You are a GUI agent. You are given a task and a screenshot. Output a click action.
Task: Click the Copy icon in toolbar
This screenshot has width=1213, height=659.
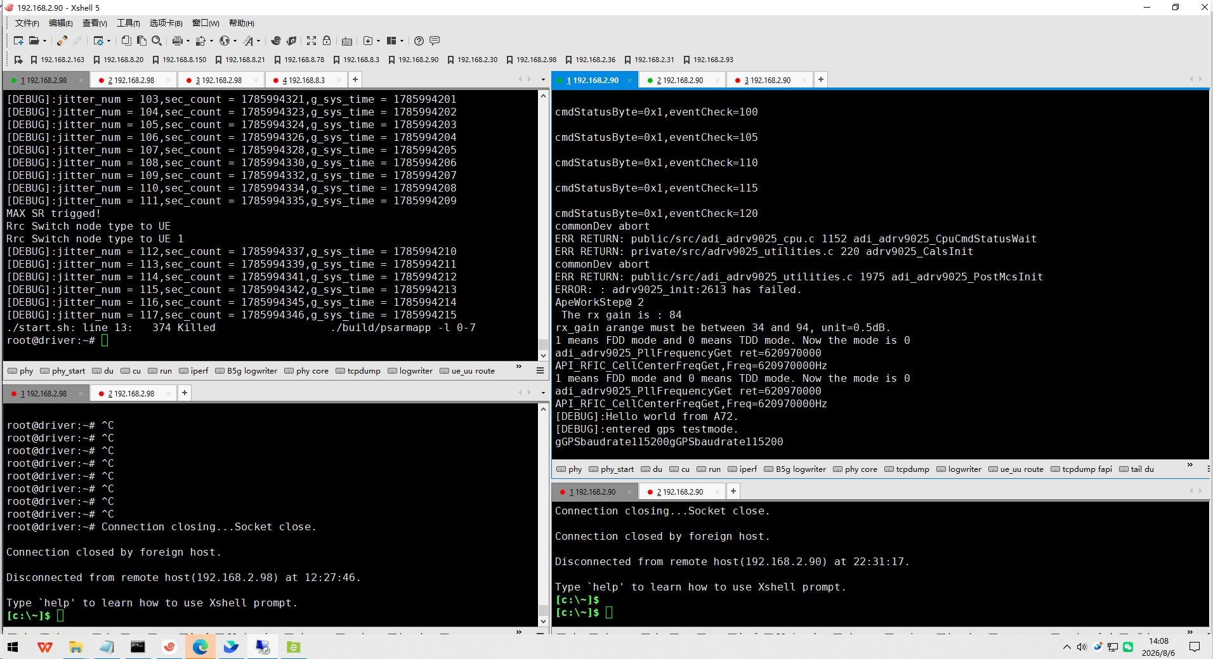[x=126, y=41]
